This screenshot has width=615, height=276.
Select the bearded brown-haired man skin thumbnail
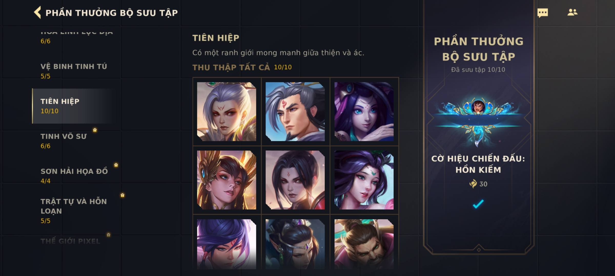(x=364, y=244)
